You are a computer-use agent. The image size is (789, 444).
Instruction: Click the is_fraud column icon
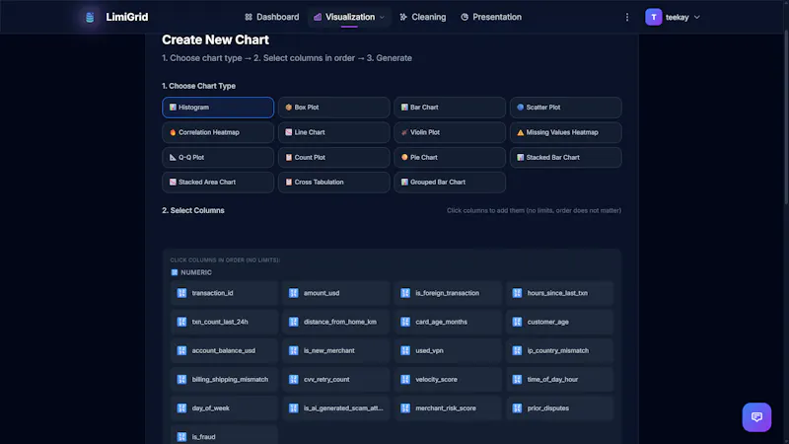(x=181, y=437)
